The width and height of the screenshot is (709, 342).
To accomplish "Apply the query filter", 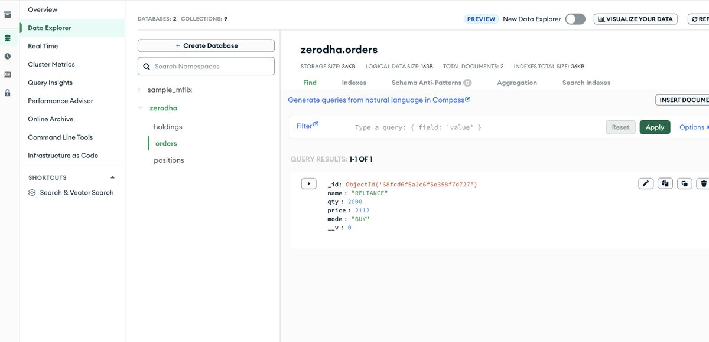I will (x=655, y=127).
